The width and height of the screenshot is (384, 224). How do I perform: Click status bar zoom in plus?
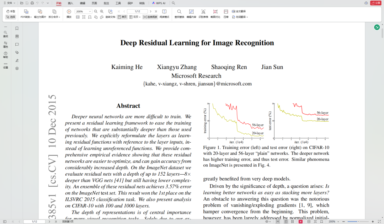pos(373,222)
